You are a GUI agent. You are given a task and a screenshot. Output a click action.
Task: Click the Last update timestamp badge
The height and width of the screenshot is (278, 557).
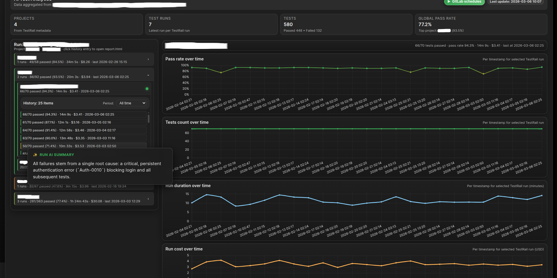(x=515, y=2)
